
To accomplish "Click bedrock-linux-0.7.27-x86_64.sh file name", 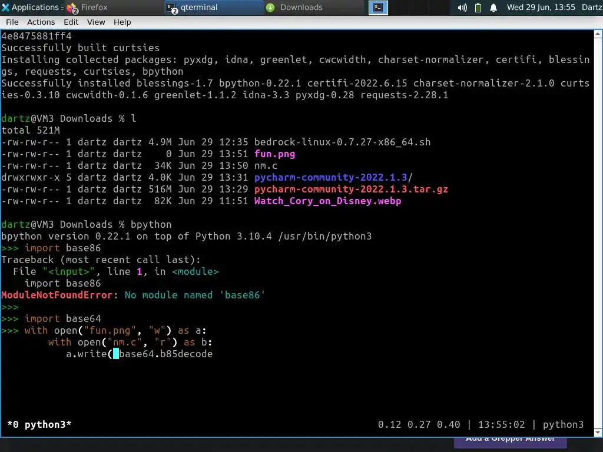I will (342, 142).
